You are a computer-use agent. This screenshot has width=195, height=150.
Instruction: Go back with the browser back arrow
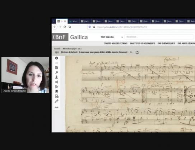tap(55, 27)
